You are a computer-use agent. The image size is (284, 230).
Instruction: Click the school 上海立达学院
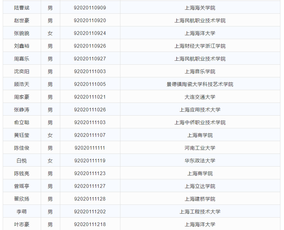[200, 186]
